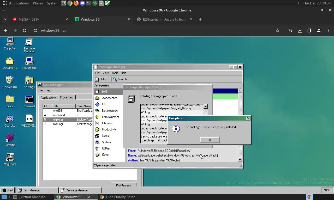This screenshot has width=334, height=200.
Task: Open the Computer desktop icon
Action: pyautogui.click(x=10, y=43)
